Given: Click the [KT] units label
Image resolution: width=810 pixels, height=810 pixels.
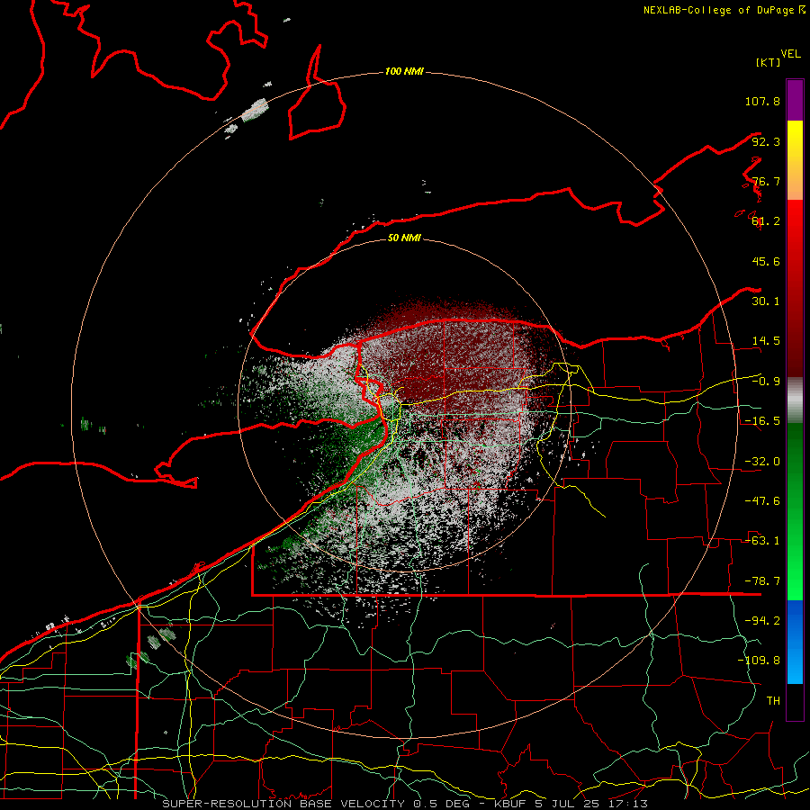Looking at the screenshot, I should pyautogui.click(x=769, y=62).
